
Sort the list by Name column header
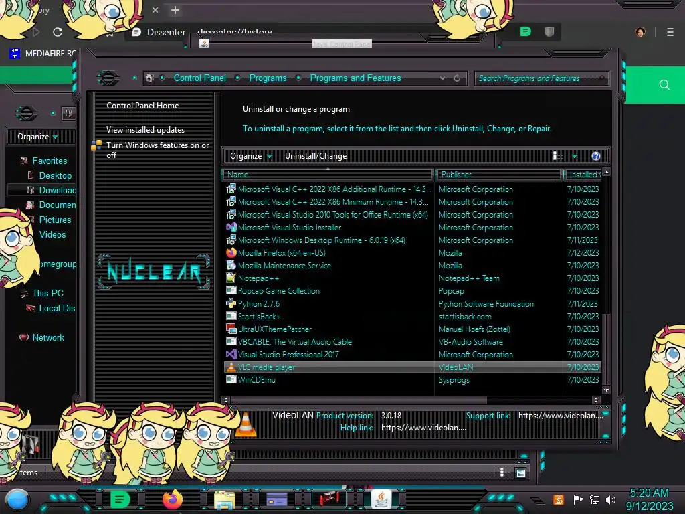(328, 175)
